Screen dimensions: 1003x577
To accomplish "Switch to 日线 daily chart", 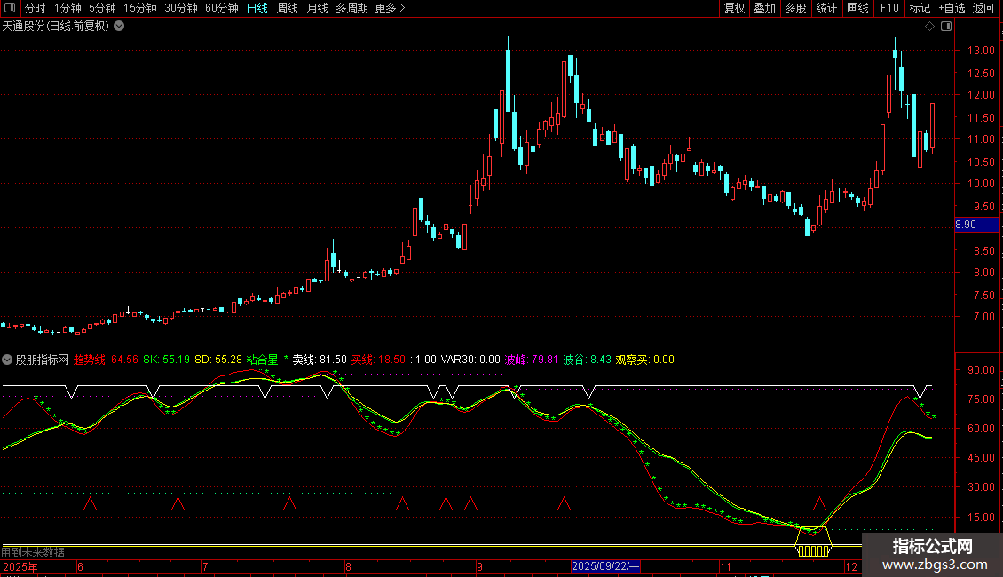I will click(x=257, y=8).
